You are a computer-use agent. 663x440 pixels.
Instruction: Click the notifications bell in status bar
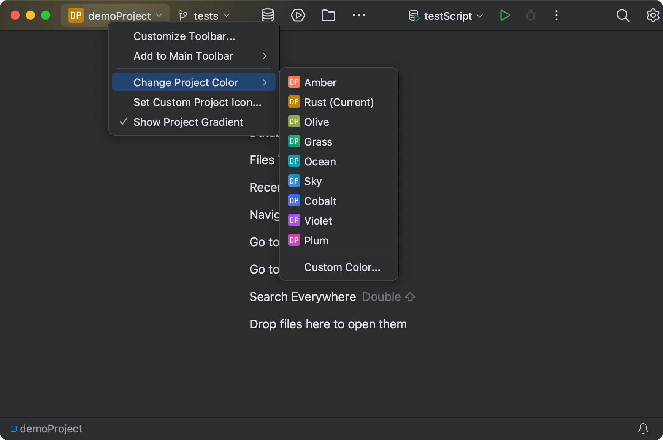[643, 429]
